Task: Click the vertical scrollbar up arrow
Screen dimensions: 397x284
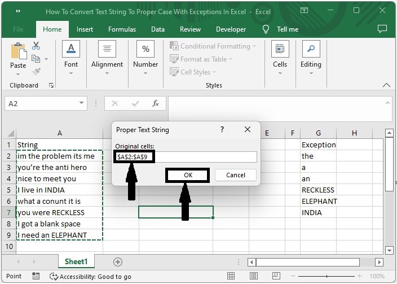Action: pyautogui.click(x=389, y=133)
